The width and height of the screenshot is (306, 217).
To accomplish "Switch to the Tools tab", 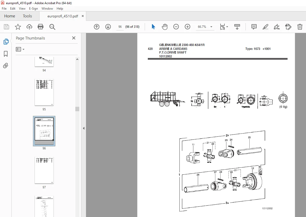I will click(27, 16).
